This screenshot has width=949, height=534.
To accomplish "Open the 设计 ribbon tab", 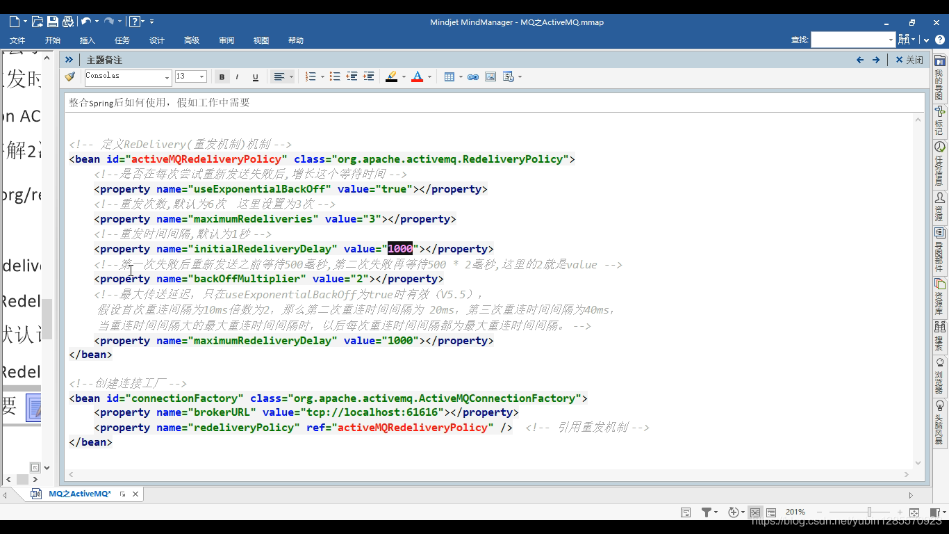I will tap(157, 40).
